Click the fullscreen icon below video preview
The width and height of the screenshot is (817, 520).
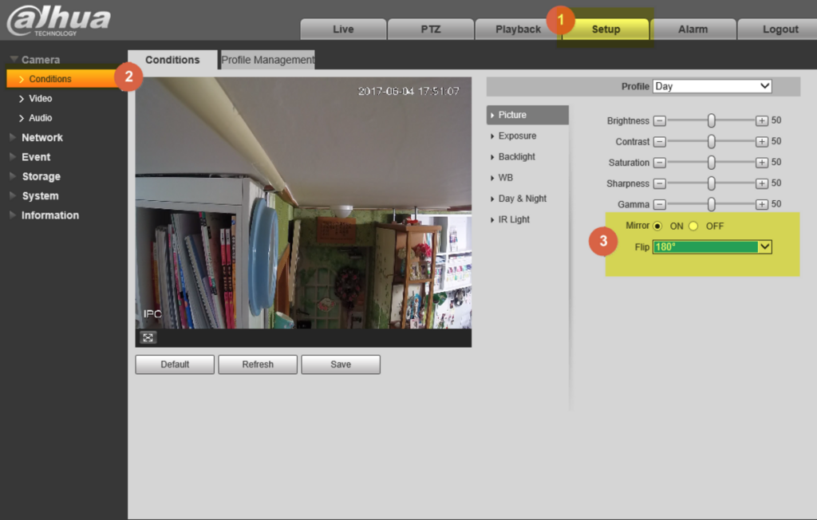click(148, 337)
